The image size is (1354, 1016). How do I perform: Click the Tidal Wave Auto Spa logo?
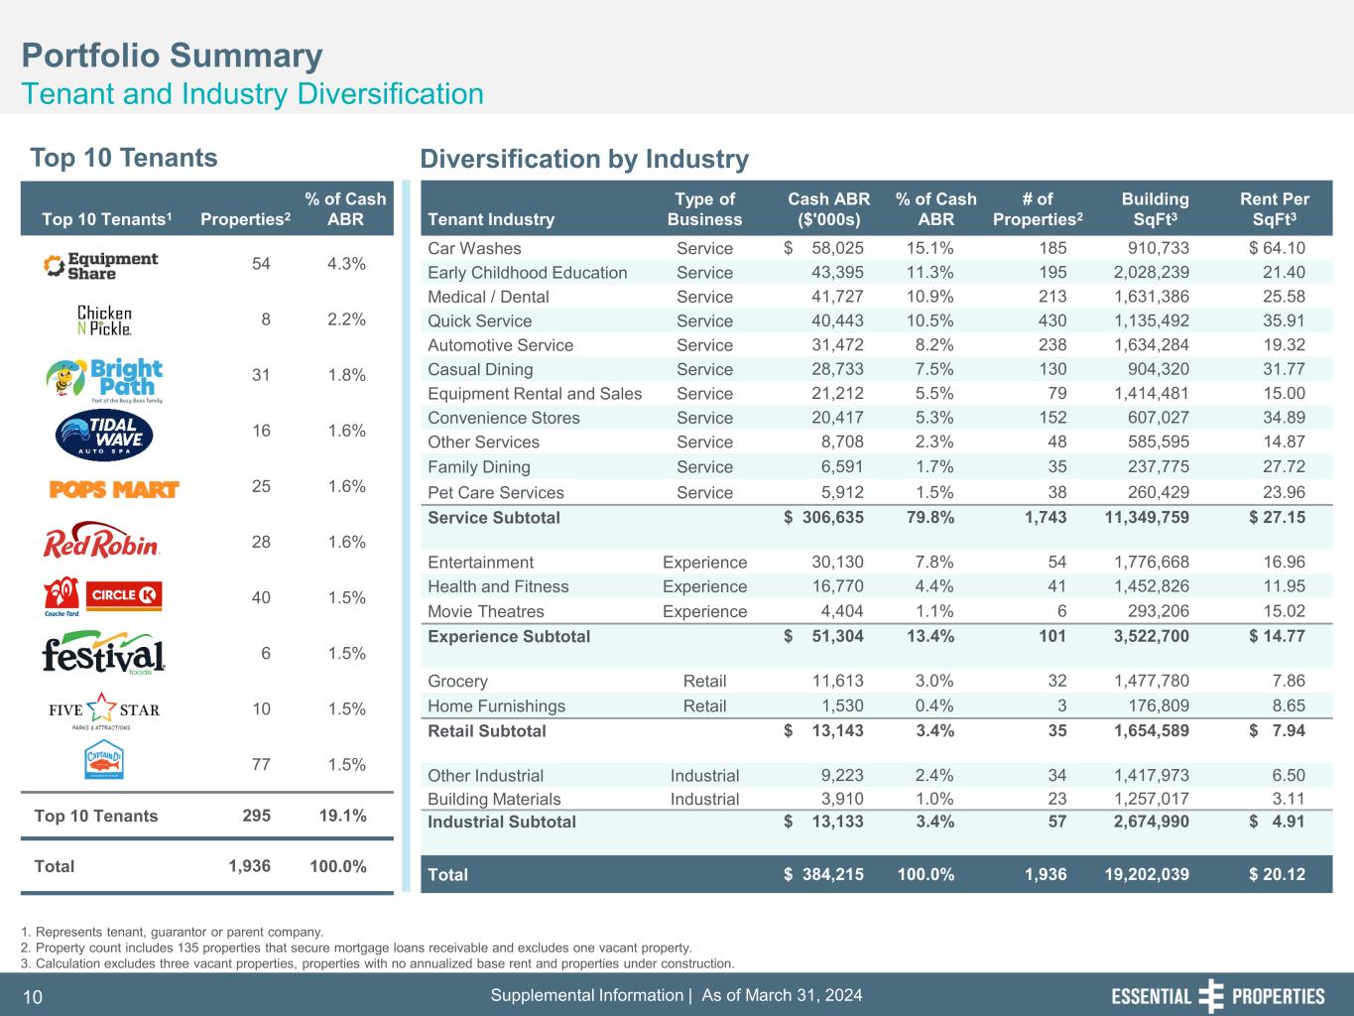click(x=104, y=433)
